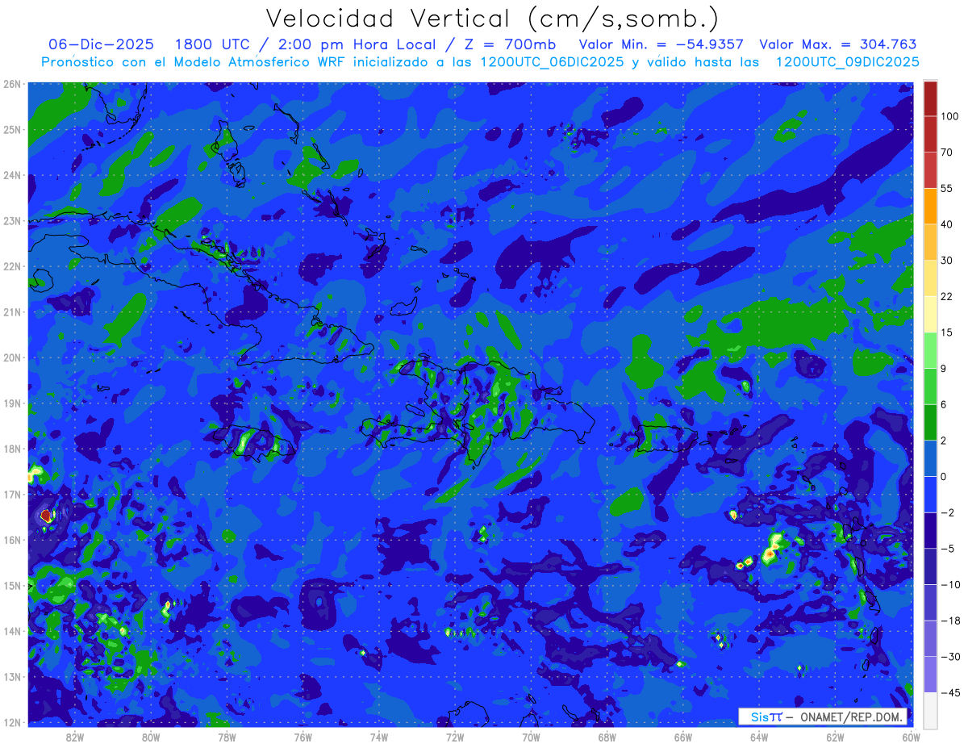This screenshot has height=748, width=968.
Task: Click the "14N" latitude label
Action: coord(12,631)
